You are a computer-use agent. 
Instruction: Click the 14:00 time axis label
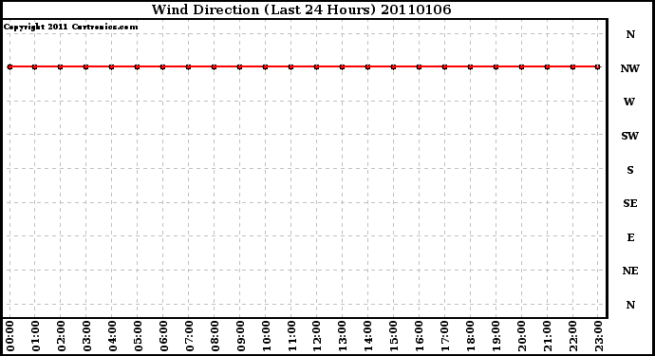pos(369,336)
